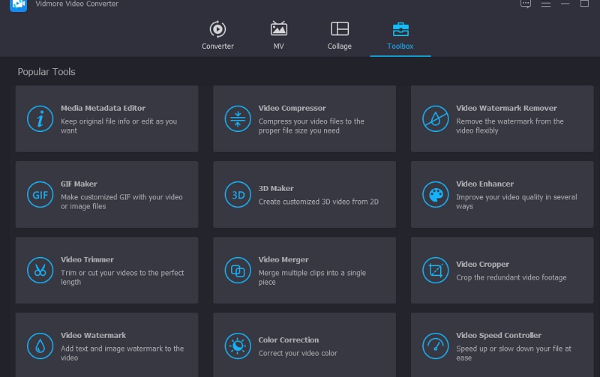The width and height of the screenshot is (600, 377).
Task: Click the Video Compressor icon
Action: (x=238, y=118)
